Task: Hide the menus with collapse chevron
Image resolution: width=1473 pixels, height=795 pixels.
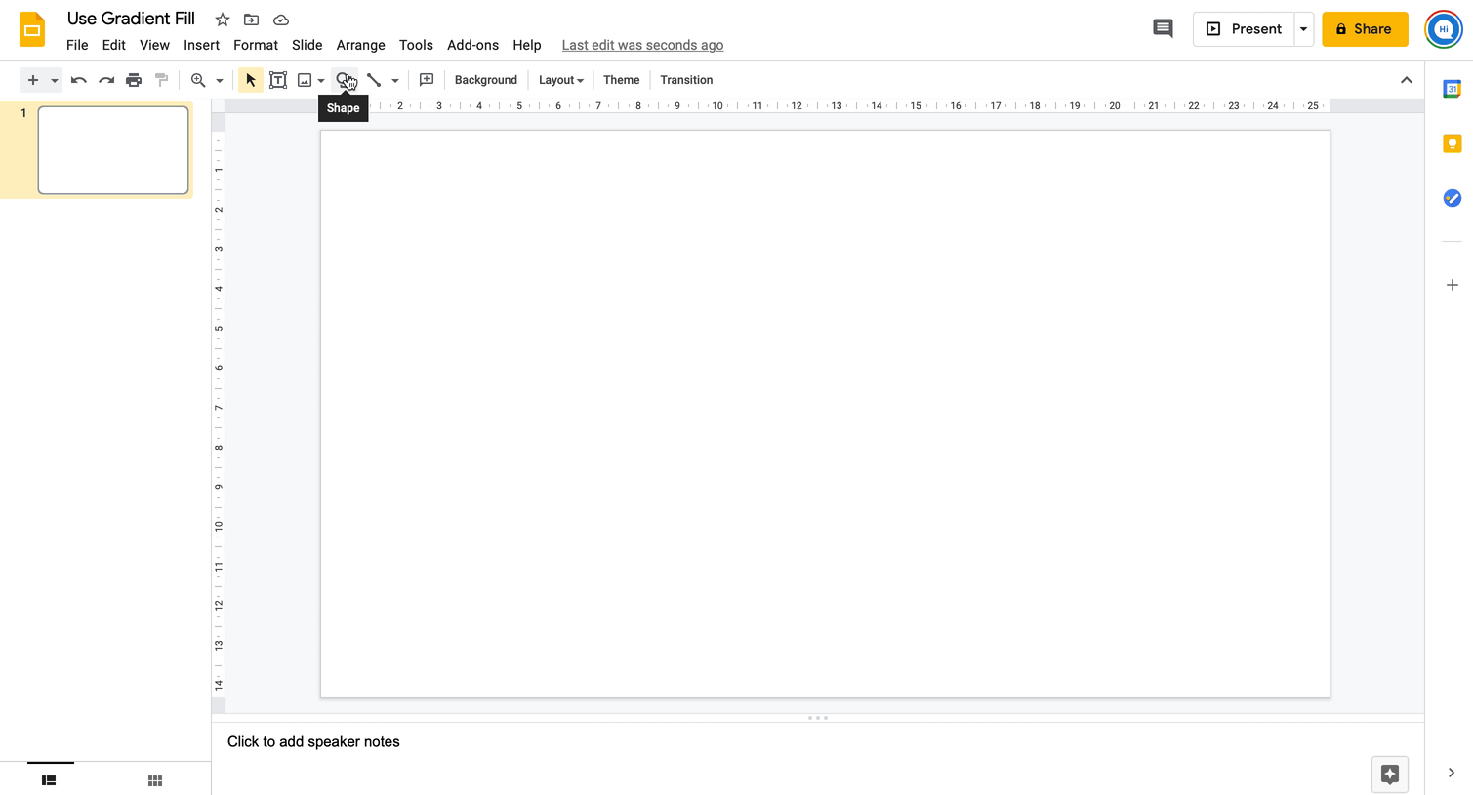Action: [1407, 80]
